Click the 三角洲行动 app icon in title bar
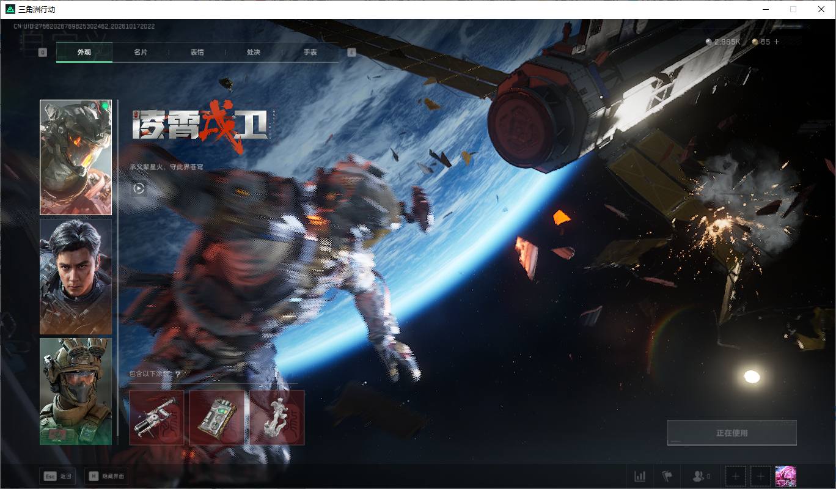The image size is (836, 489). (x=10, y=9)
